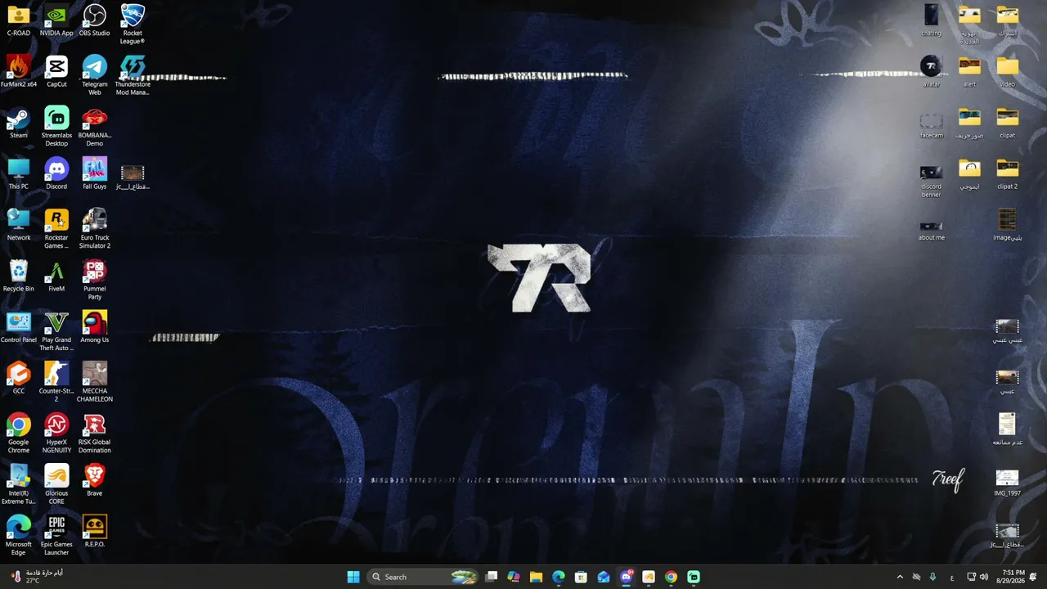Click the Among Us desktop icon

(95, 327)
